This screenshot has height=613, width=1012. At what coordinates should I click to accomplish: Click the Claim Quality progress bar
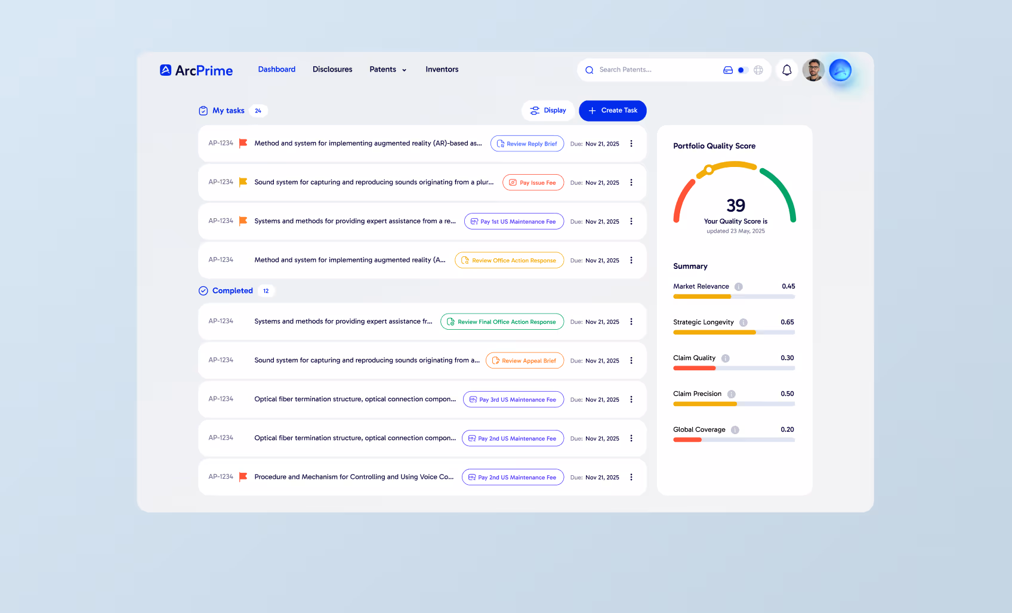734,368
